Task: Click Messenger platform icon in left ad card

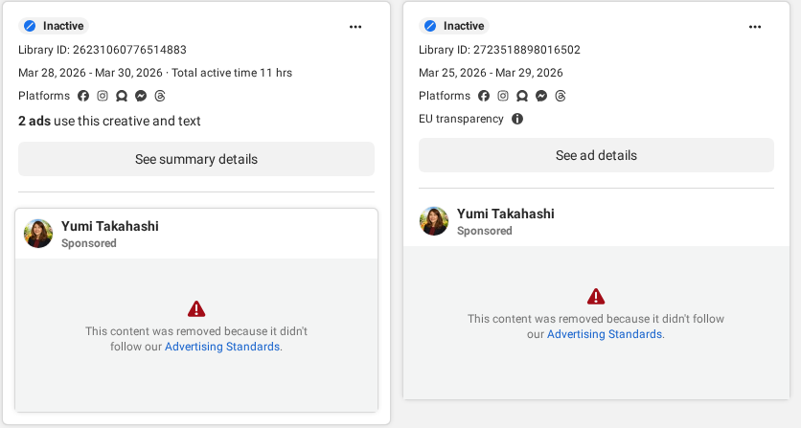Action: tap(141, 96)
